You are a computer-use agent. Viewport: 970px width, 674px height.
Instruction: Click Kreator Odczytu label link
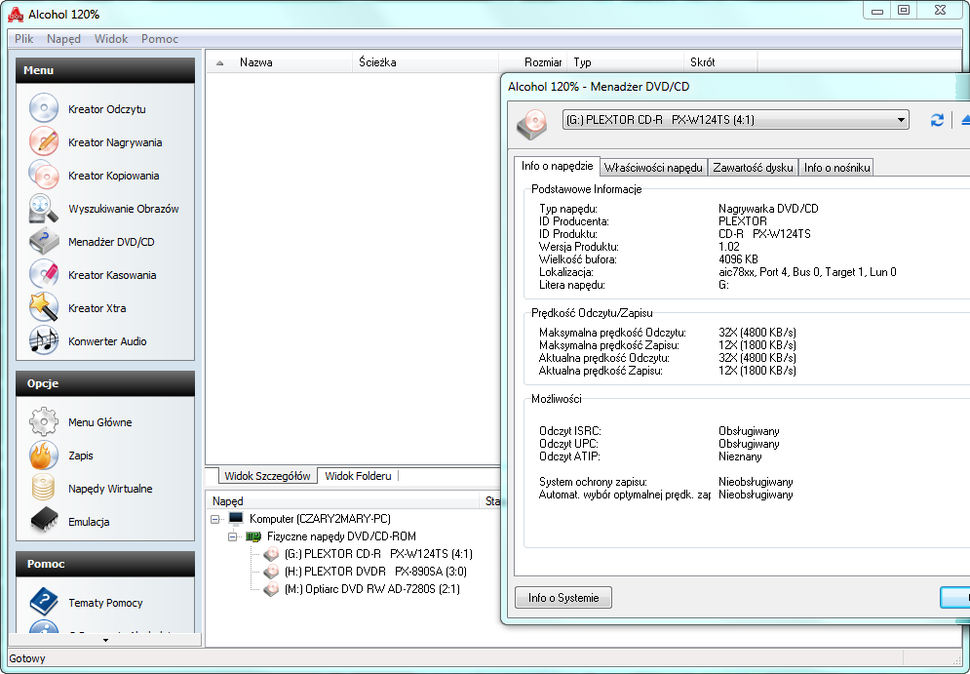point(107,109)
